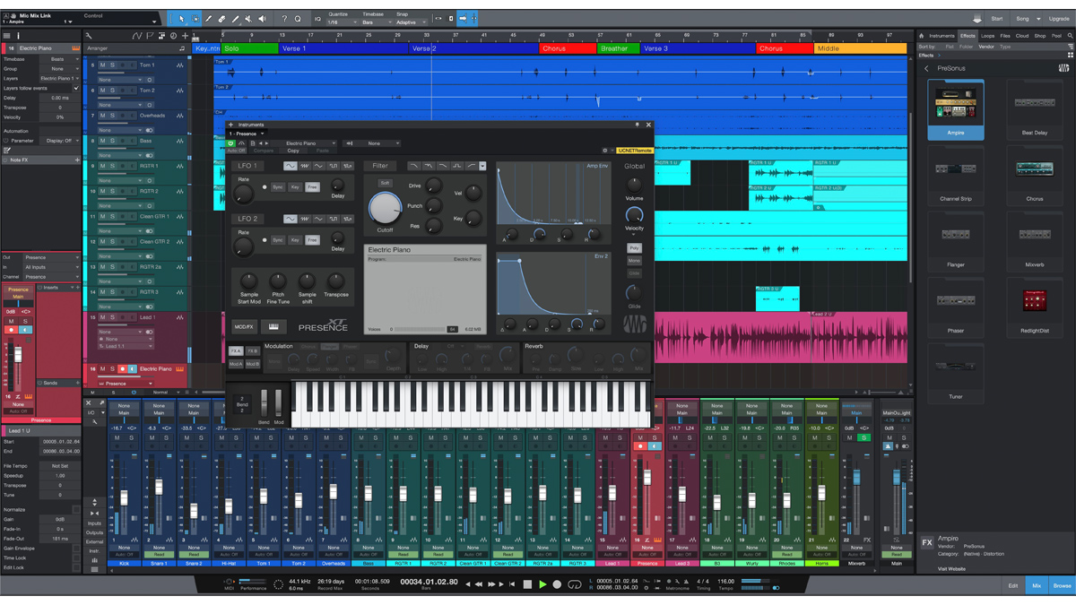This screenshot has height=605, width=1076.
Task: Click the Upgrade button
Action: 1058,18
